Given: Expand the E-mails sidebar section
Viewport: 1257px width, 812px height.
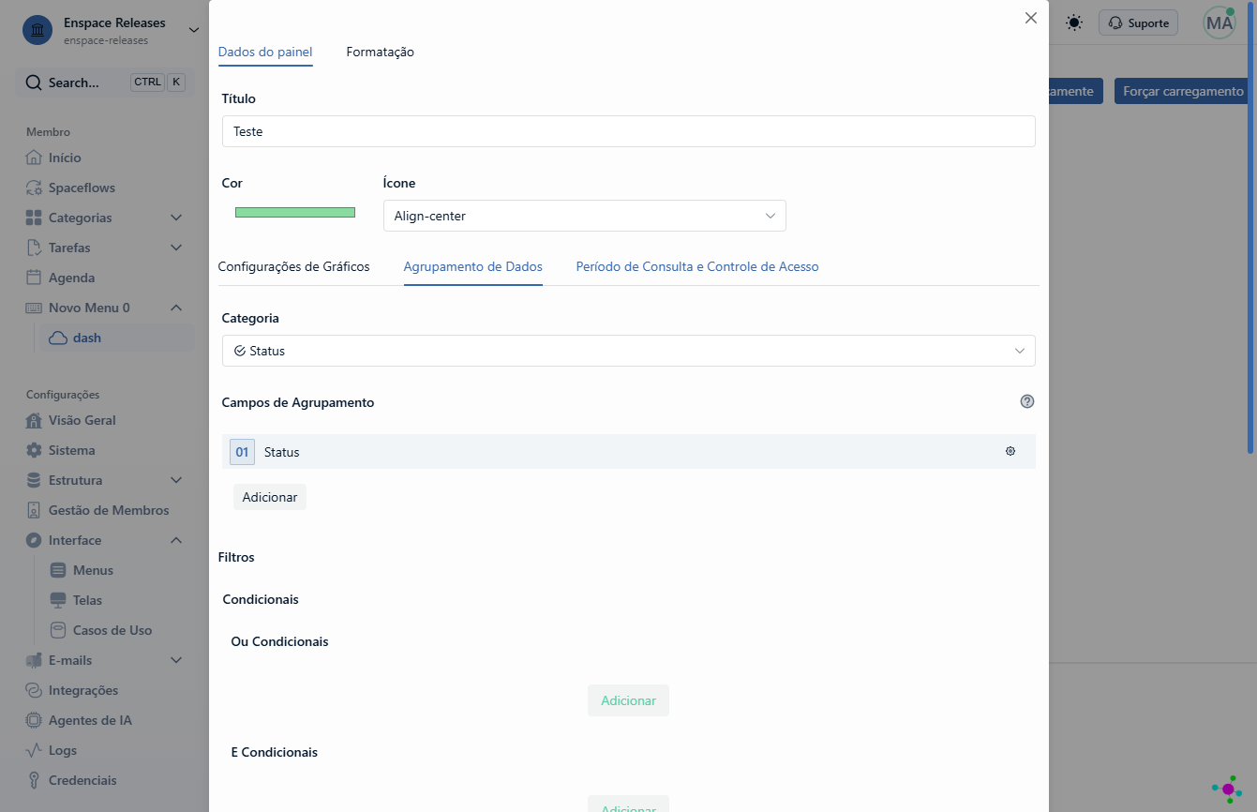Looking at the screenshot, I should coord(176,660).
